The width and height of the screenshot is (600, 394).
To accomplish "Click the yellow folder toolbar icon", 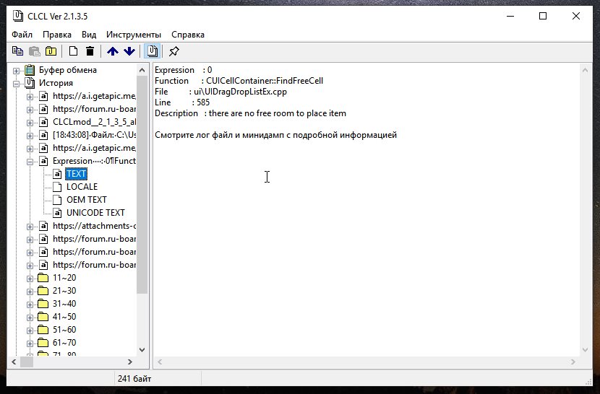I will pyautogui.click(x=51, y=51).
